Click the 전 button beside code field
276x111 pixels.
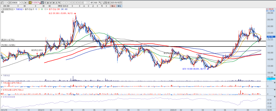[x=10, y=3]
